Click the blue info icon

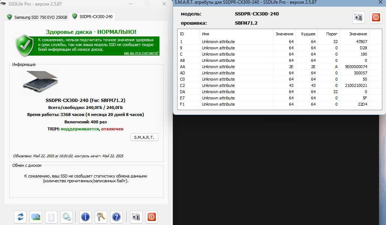pos(85,217)
